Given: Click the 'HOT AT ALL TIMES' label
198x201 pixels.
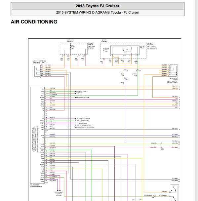Looking at the screenshot, I should (104, 41).
